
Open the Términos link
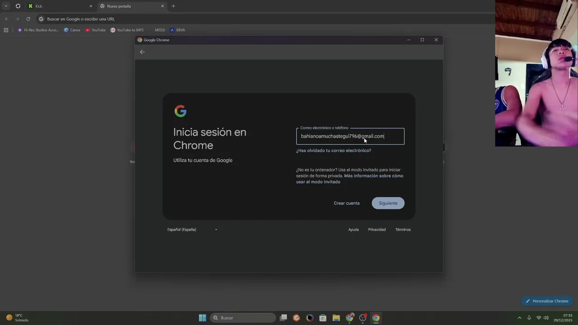(403, 230)
